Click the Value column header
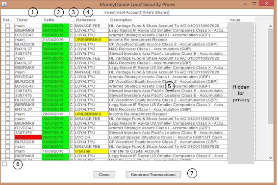Image resolution: width=278 pixels, height=185 pixels. coord(241,20)
